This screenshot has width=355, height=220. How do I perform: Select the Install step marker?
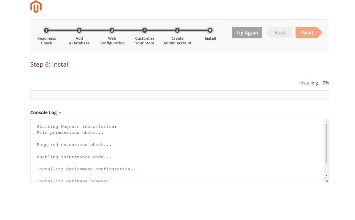210,30
